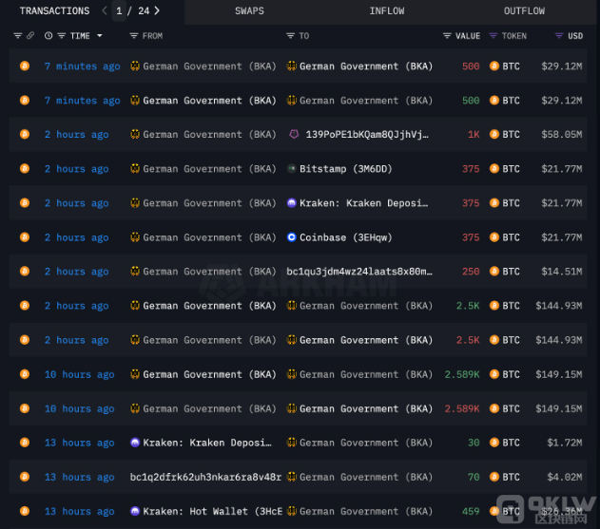Click the Coinbase logo icon
600x529 pixels.
(x=292, y=237)
